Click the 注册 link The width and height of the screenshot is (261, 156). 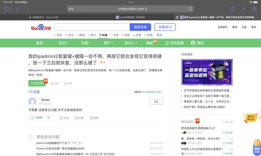tap(244, 27)
